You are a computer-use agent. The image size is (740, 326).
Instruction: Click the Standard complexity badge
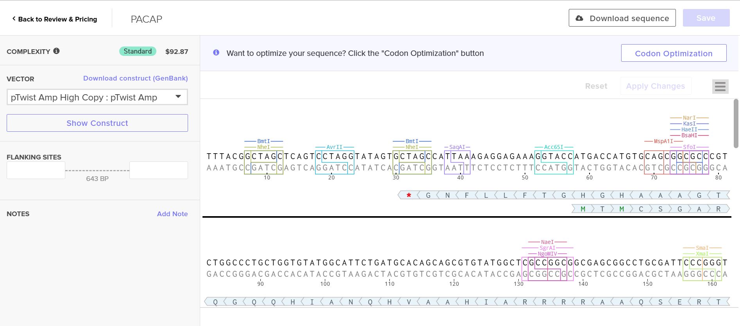click(138, 51)
